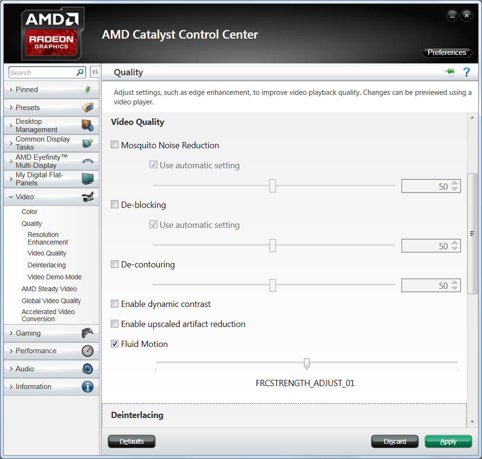This screenshot has height=459, width=482.
Task: Select AMD Steady Video in sidebar
Action: pos(49,289)
